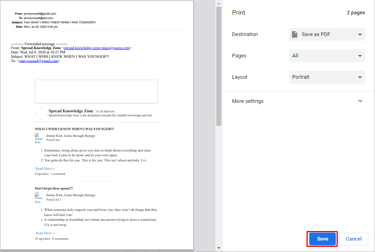Viewport: 375px width, 252px height.
Task: Click '8 upvoters' text
Action: pyautogui.click(x=42, y=174)
